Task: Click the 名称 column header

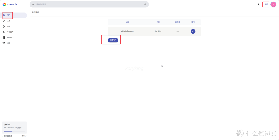Action: (x=158, y=22)
